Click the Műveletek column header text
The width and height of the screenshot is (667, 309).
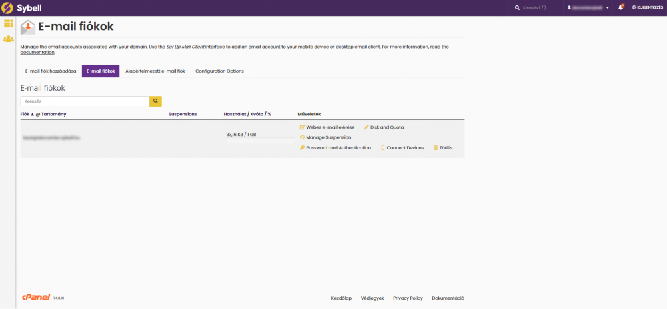[x=309, y=114]
